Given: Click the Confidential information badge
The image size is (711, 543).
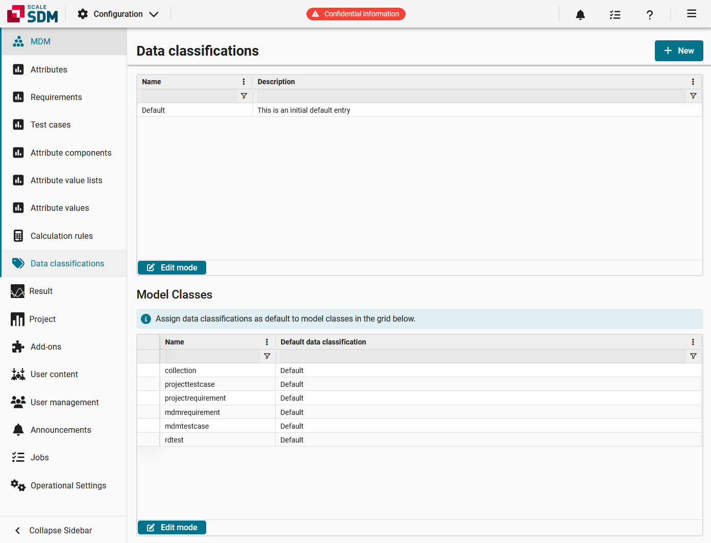Looking at the screenshot, I should click(x=356, y=14).
